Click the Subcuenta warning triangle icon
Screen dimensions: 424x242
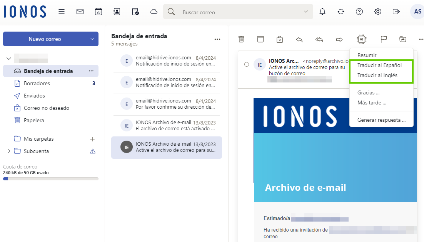pyautogui.click(x=92, y=151)
